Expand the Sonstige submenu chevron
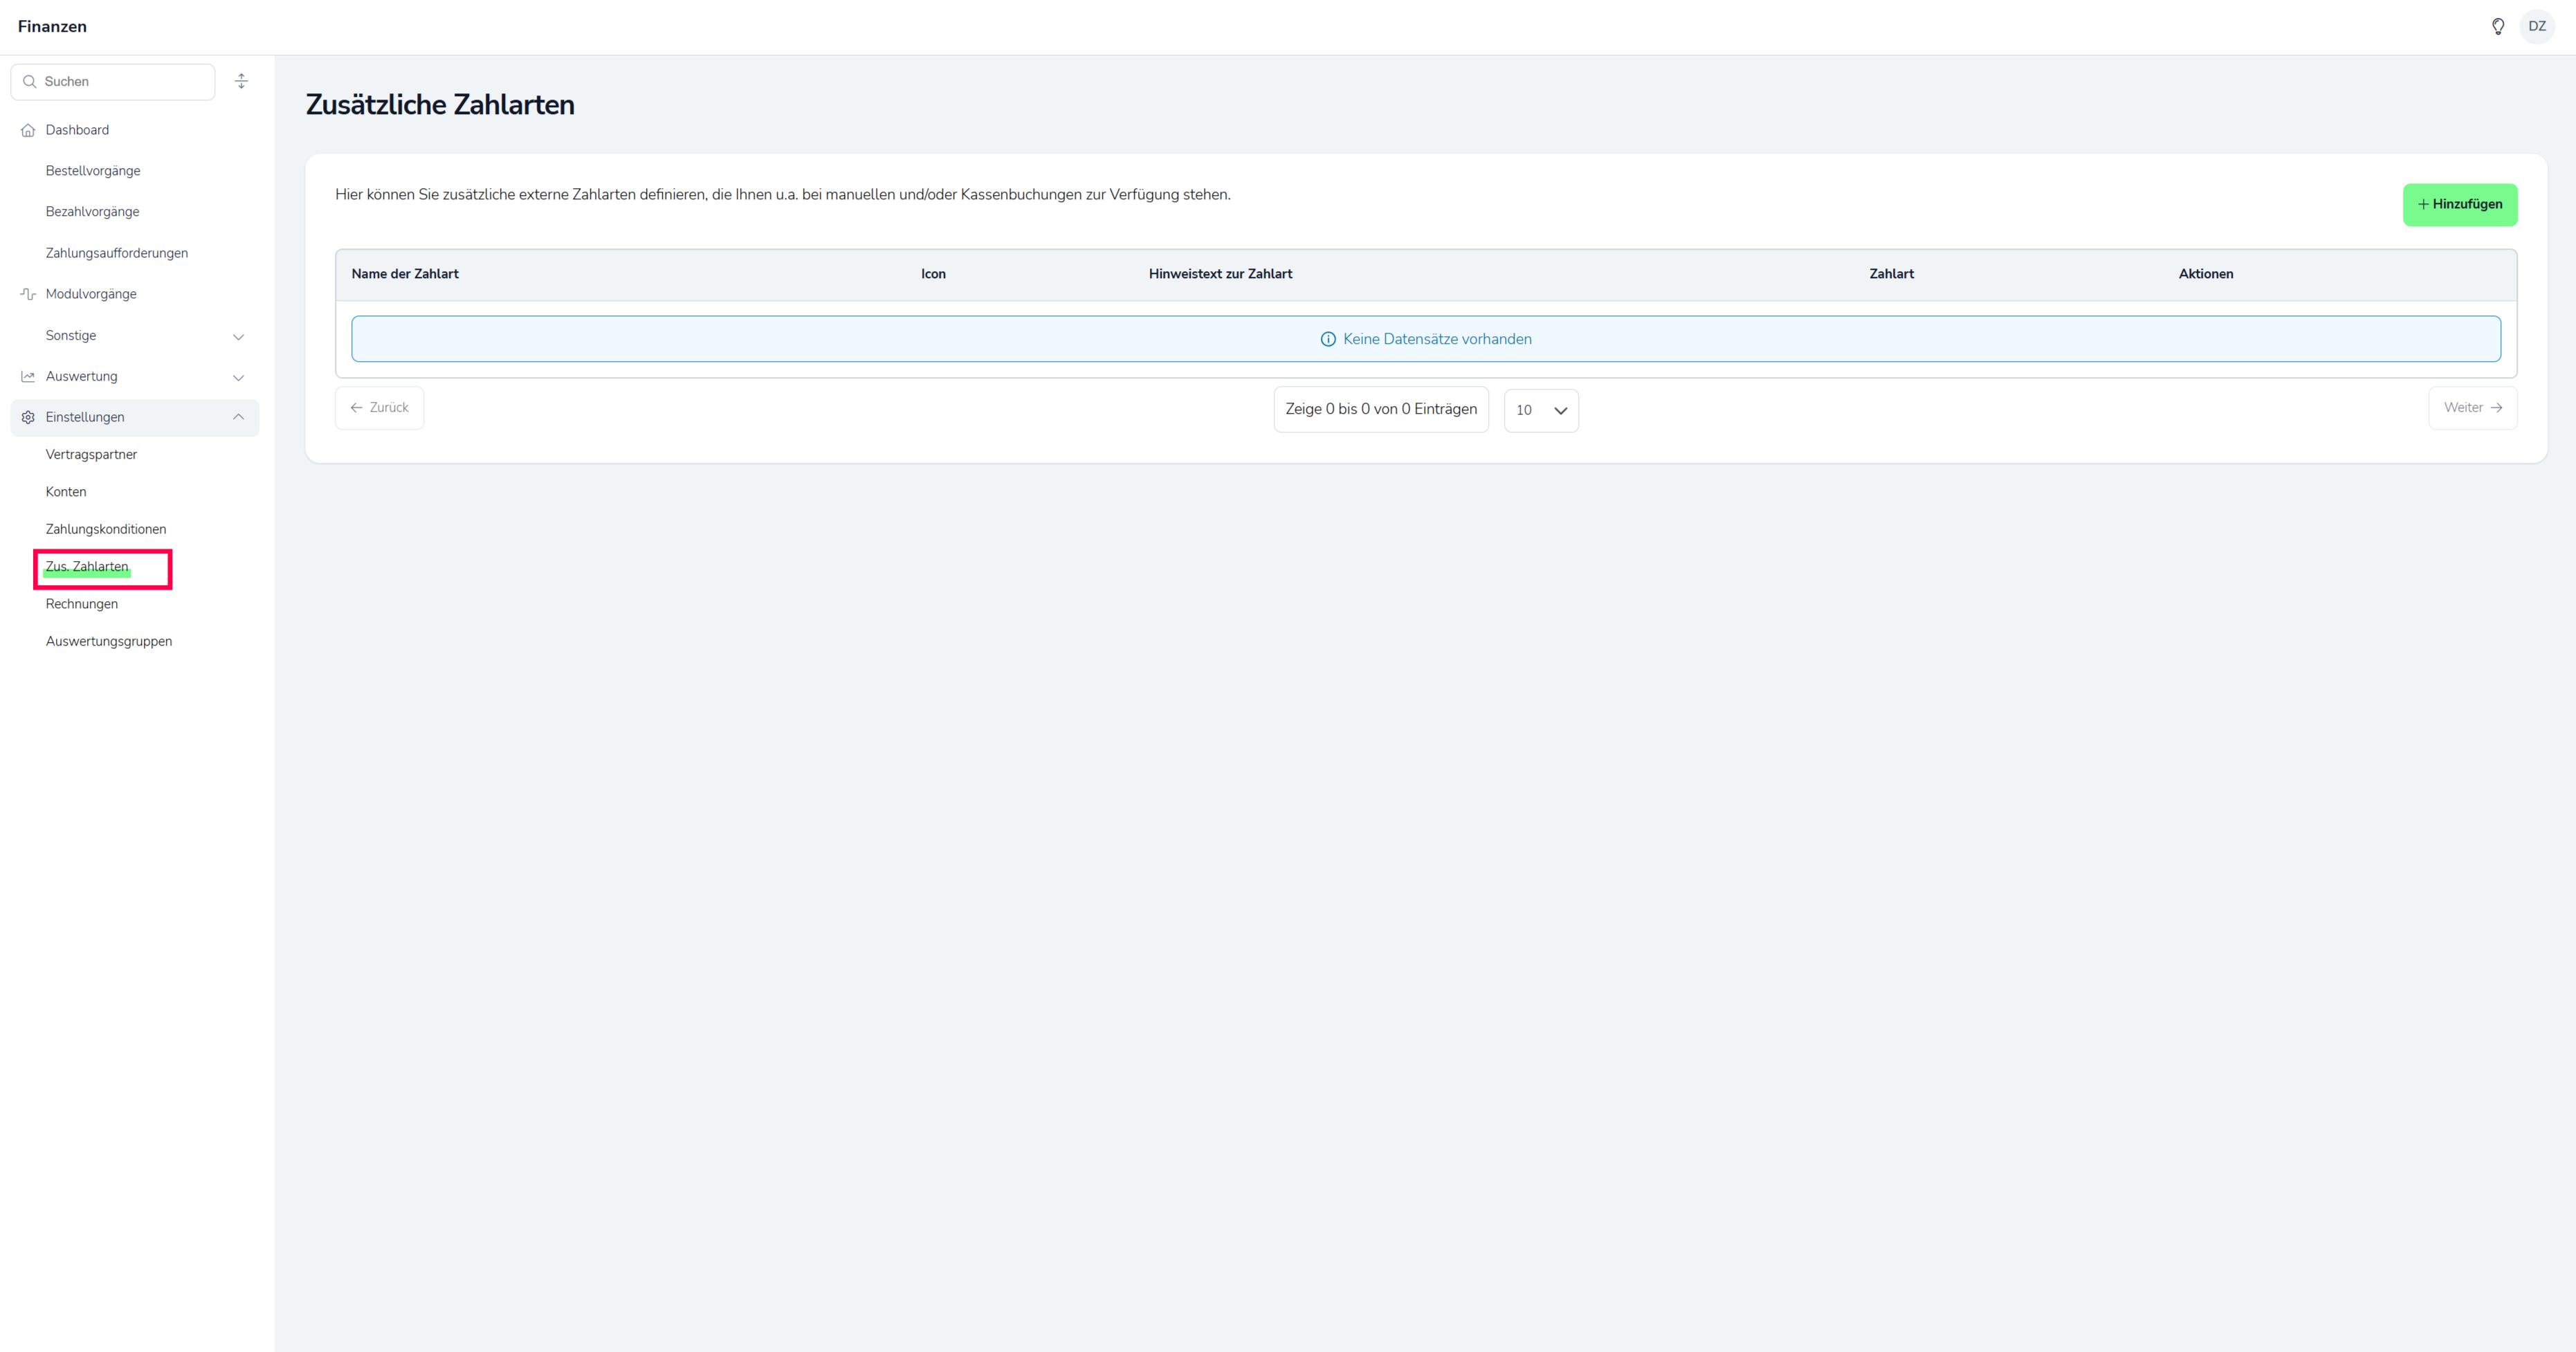 click(238, 337)
